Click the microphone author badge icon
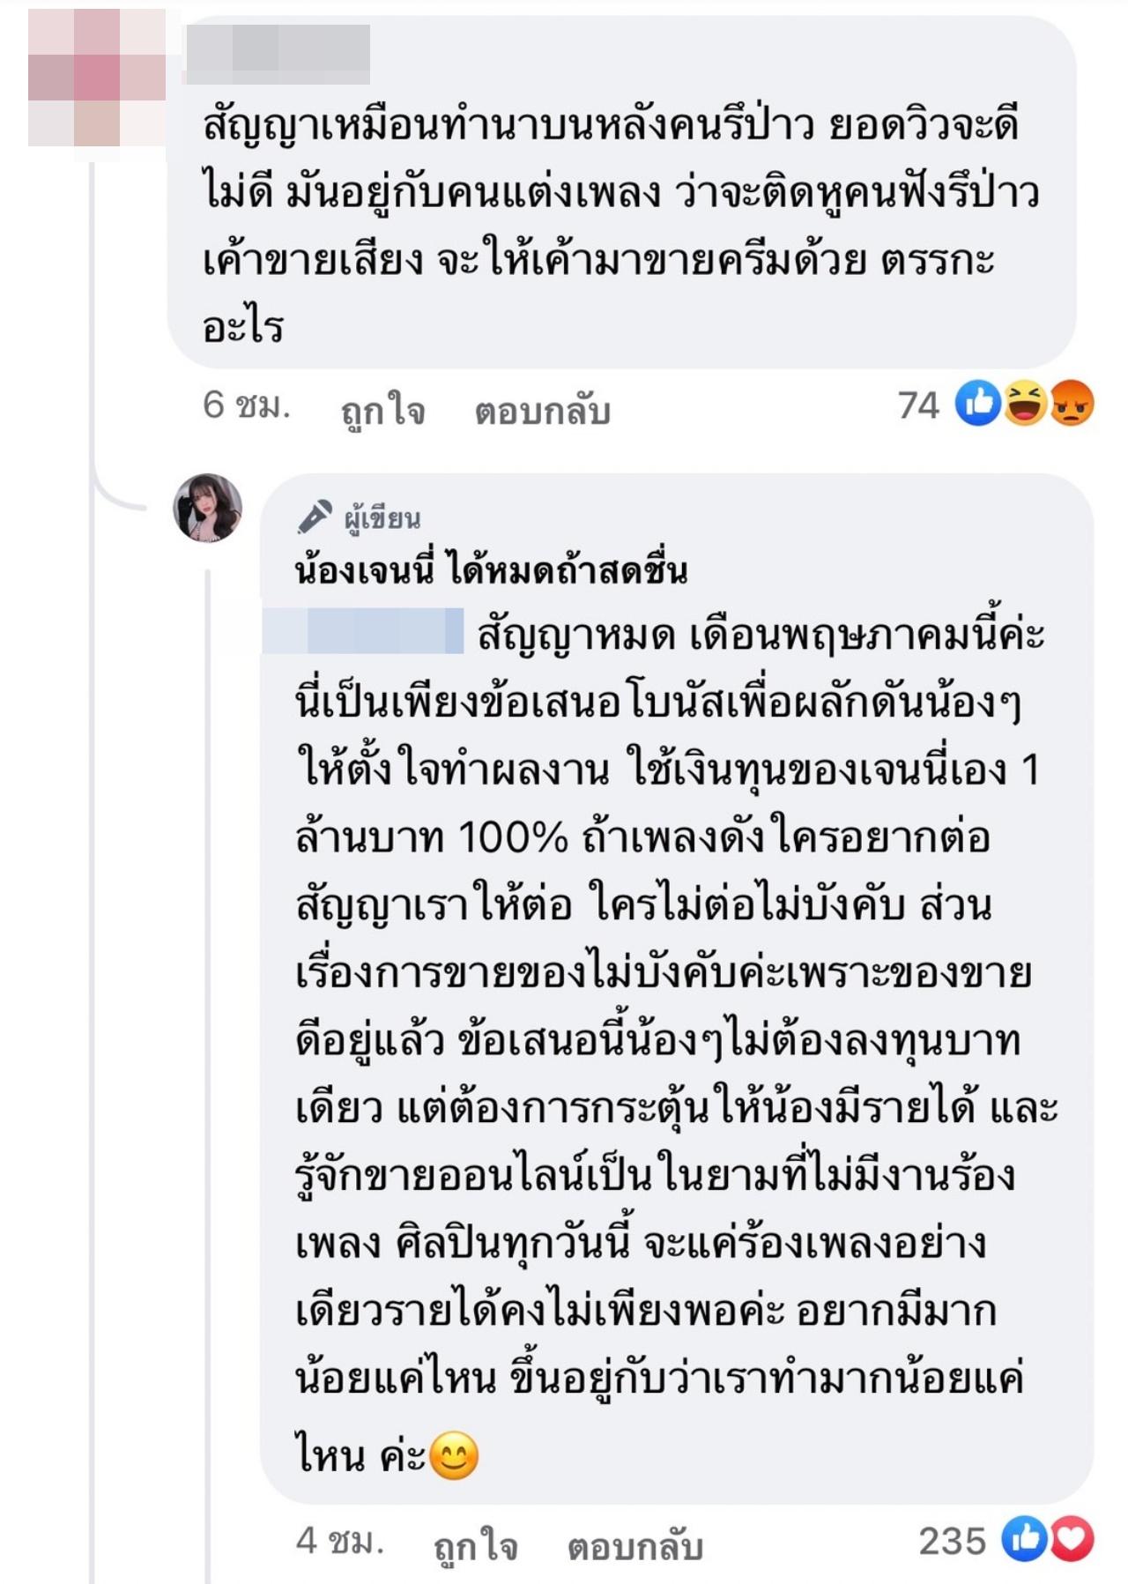 (x=314, y=517)
